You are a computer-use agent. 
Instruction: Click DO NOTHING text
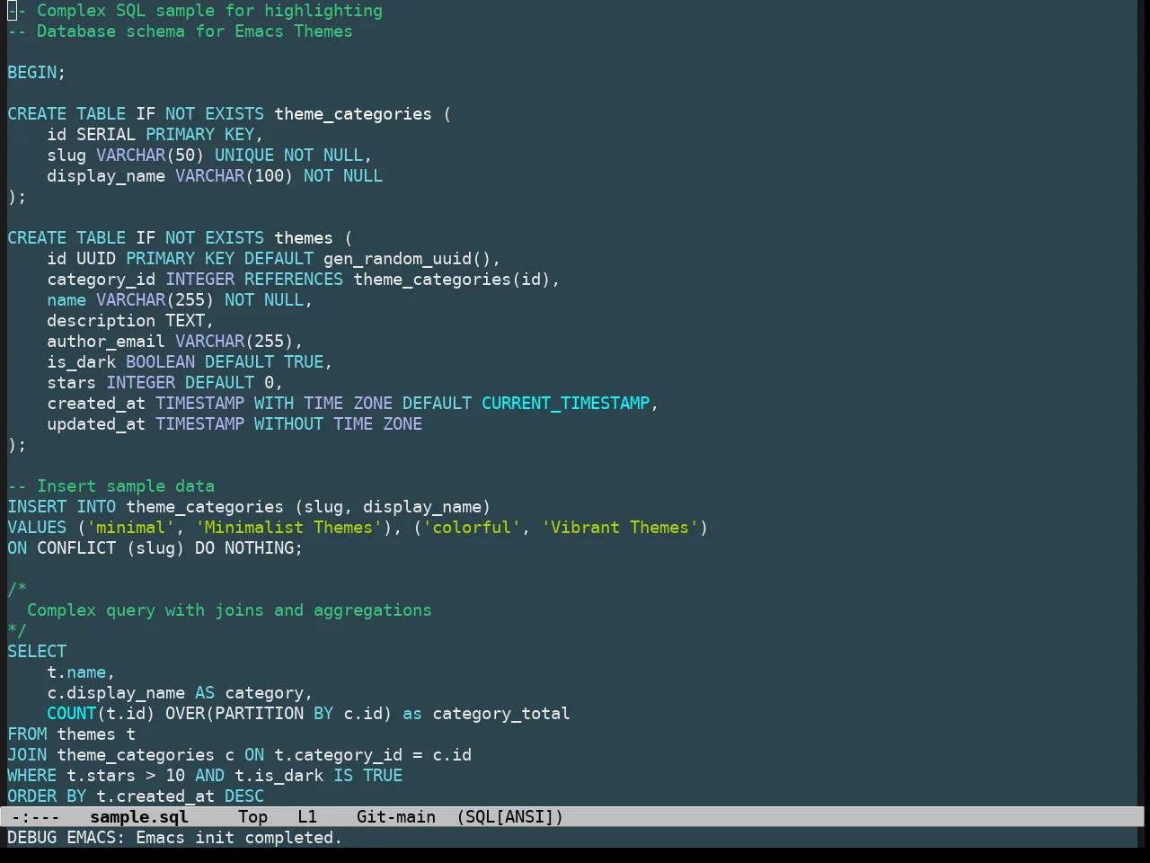(x=244, y=548)
